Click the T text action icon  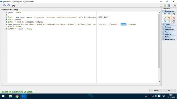[x=174, y=21]
